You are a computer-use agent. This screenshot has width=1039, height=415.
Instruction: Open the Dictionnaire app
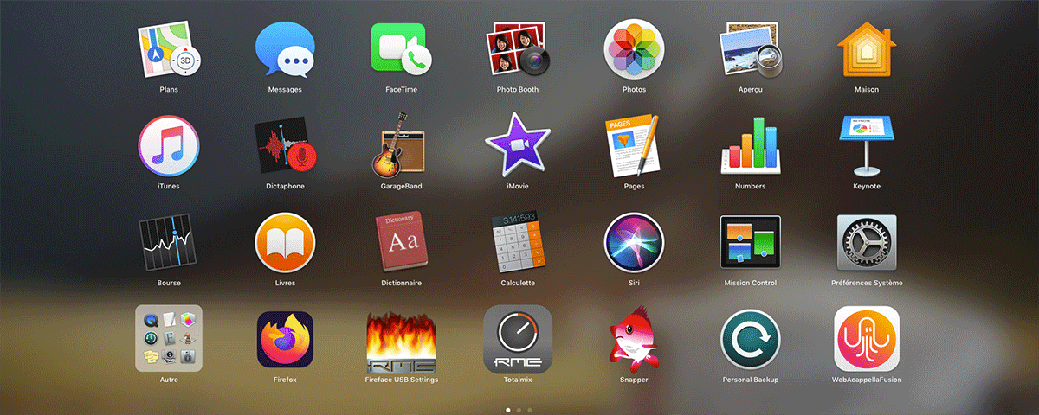(401, 243)
